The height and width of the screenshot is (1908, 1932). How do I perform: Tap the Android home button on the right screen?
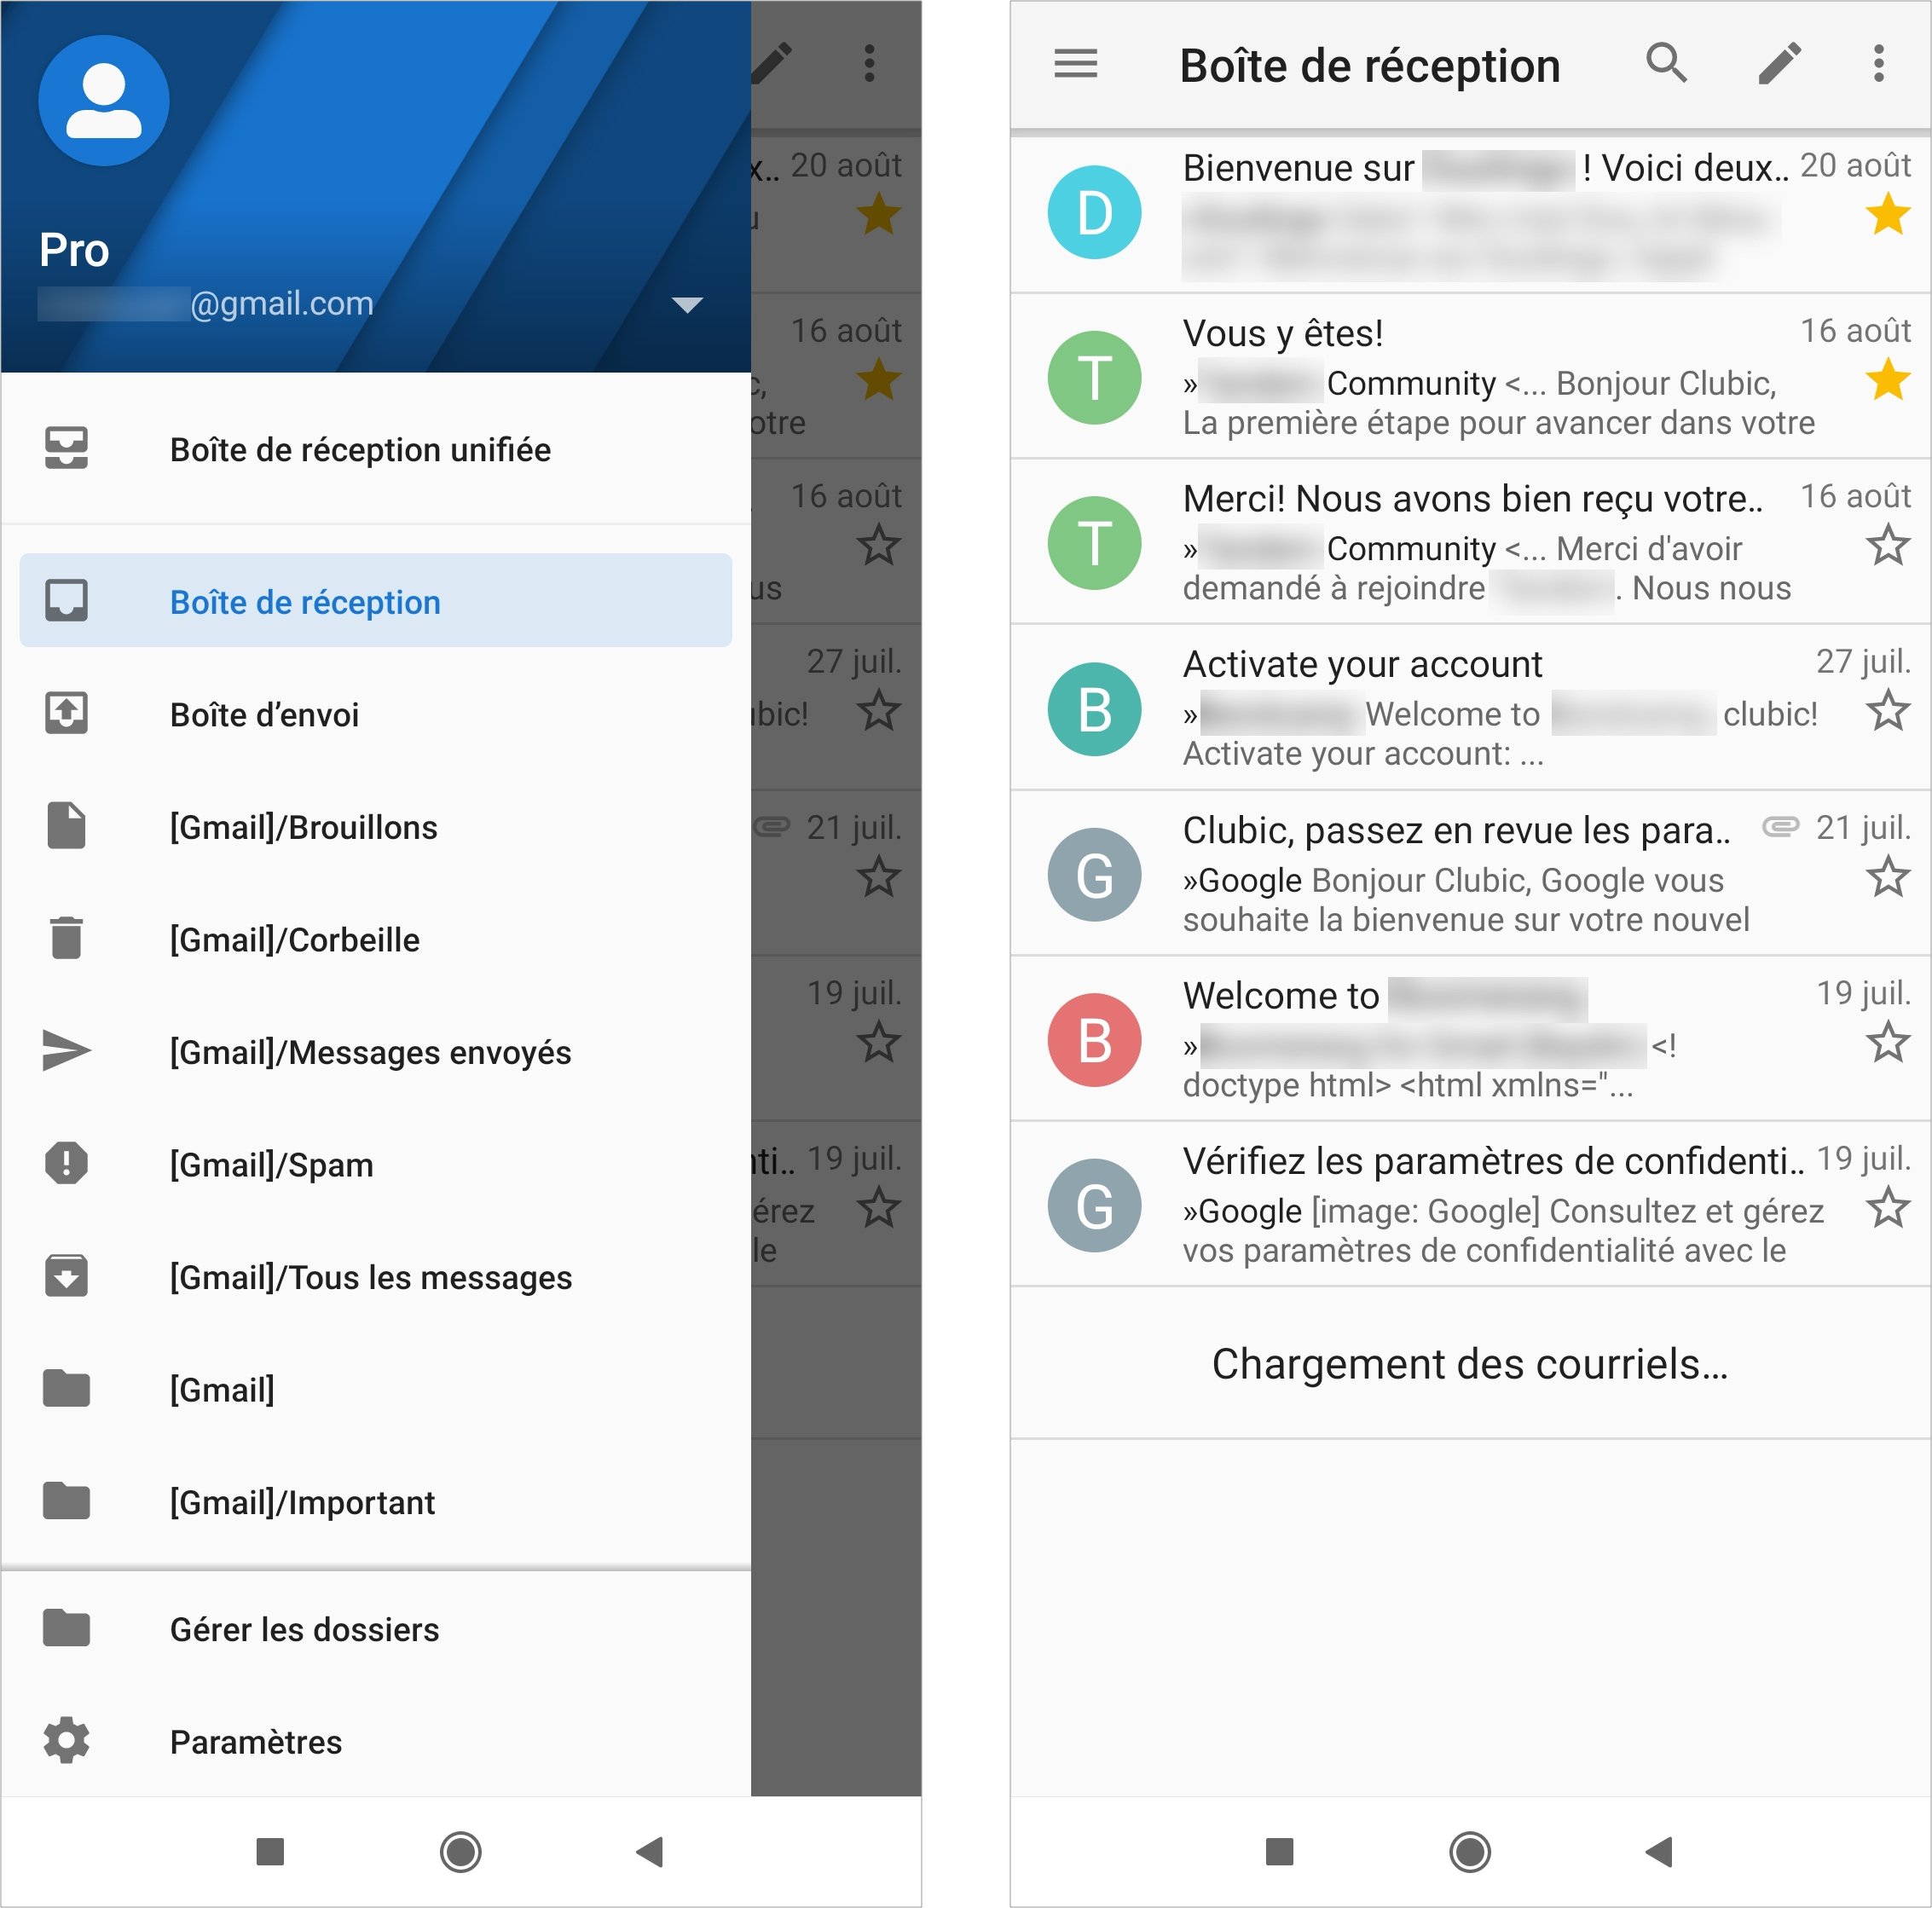[1470, 1852]
